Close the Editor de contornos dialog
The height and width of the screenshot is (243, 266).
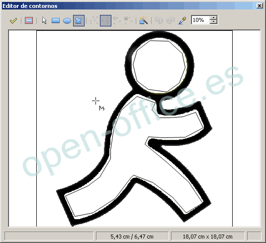point(260,6)
